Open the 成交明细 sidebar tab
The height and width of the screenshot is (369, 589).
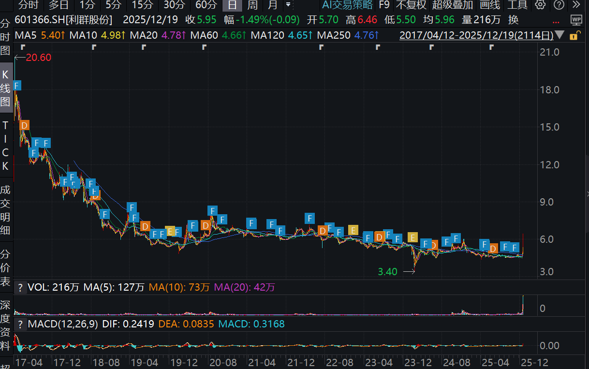(5, 210)
